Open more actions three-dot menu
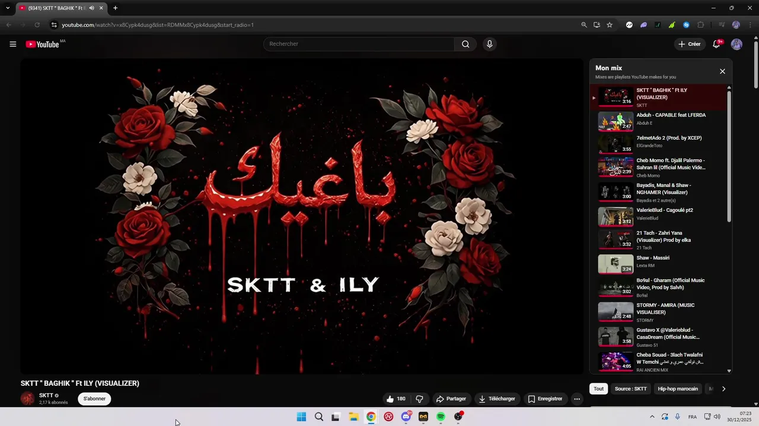Screen dimensions: 759x426 (x=576, y=399)
